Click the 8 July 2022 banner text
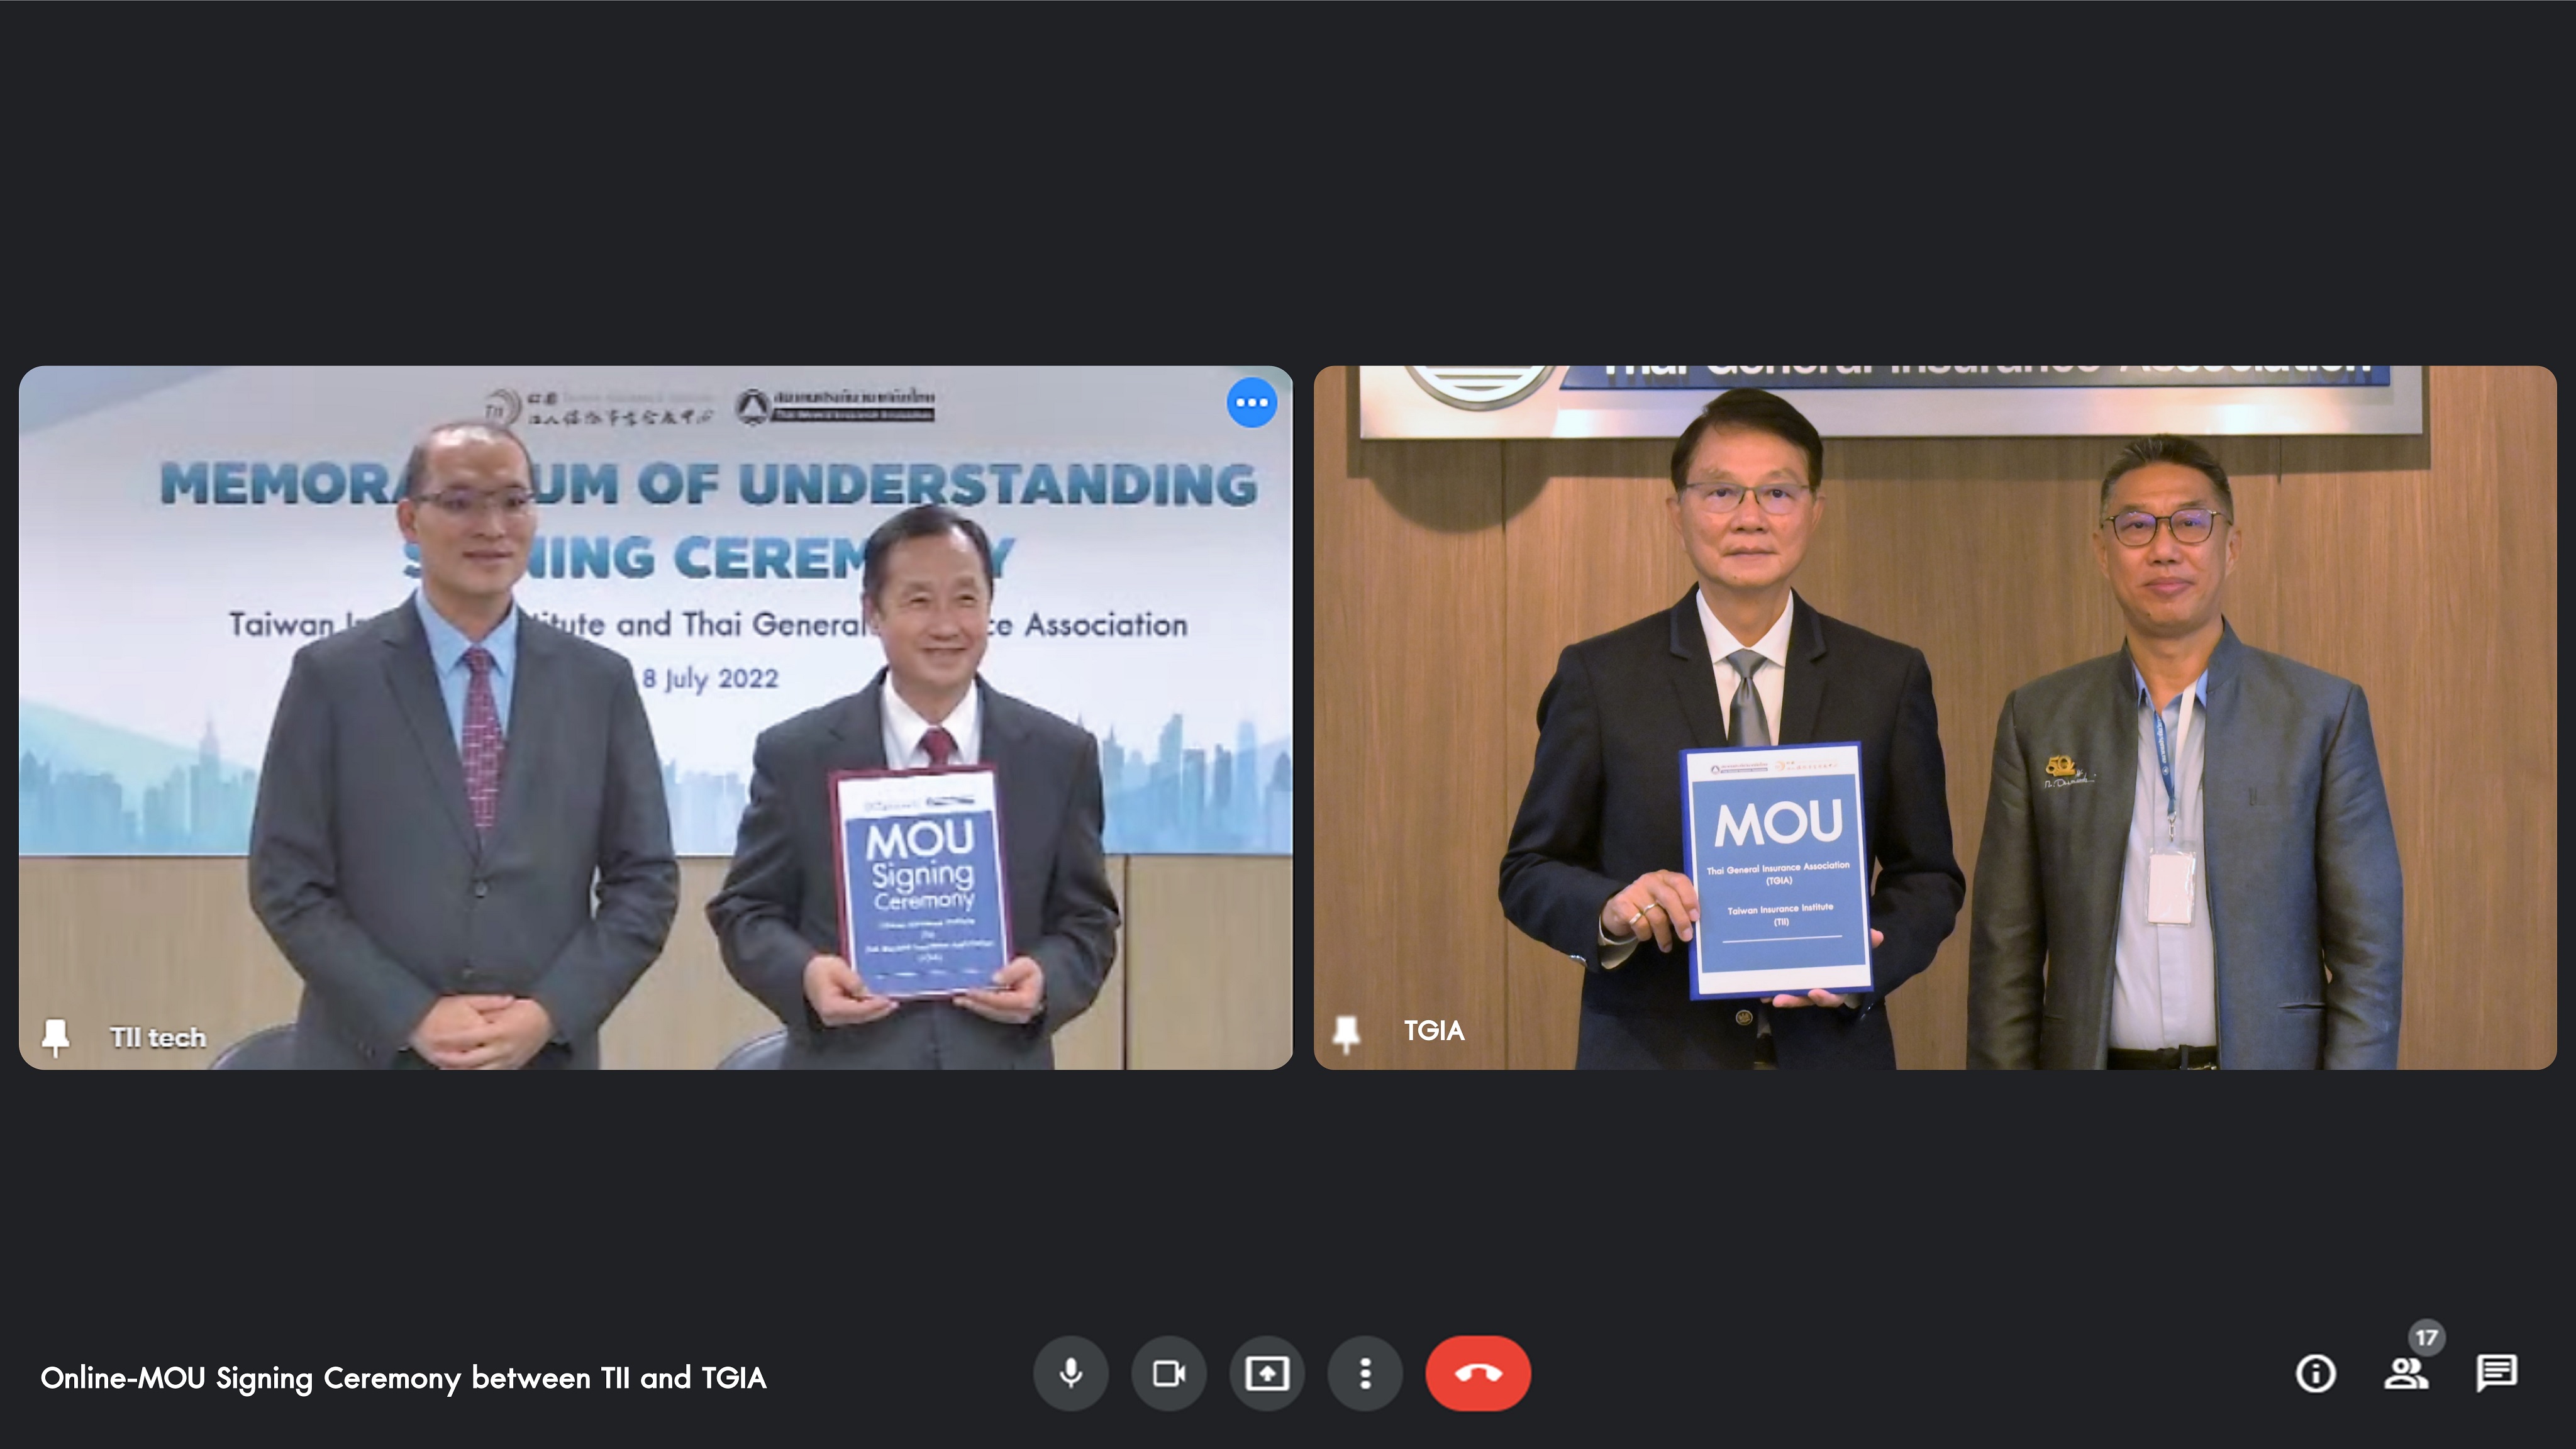The height and width of the screenshot is (1449, 2576). [710, 679]
